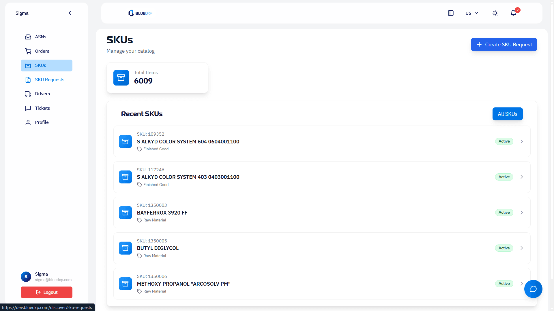Click the Sigma workspace name at top
Screen dimensions: 554x311
point(22,13)
